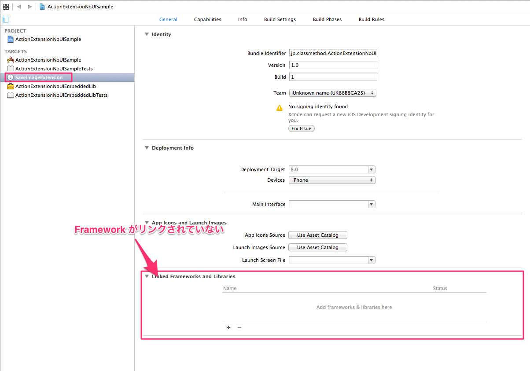
Task: Open the Devices dropdown
Action: pyautogui.click(x=331, y=180)
